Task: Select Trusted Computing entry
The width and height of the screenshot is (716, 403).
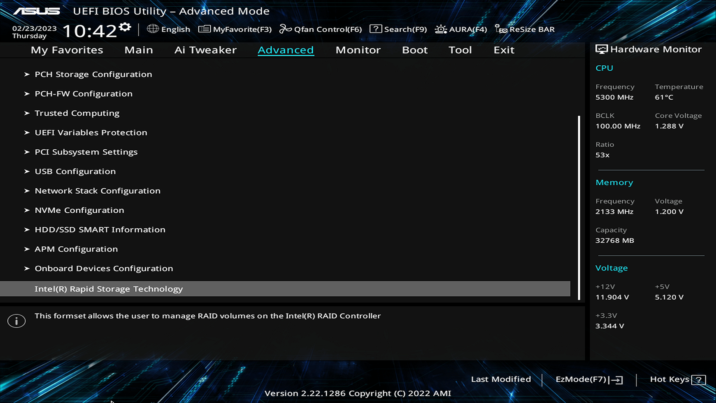Action: pyautogui.click(x=77, y=113)
